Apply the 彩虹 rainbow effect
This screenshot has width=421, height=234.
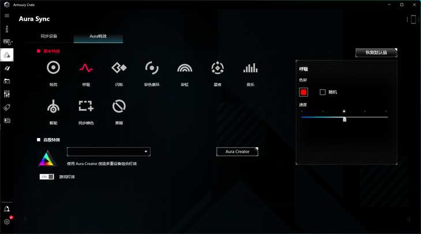[185, 68]
